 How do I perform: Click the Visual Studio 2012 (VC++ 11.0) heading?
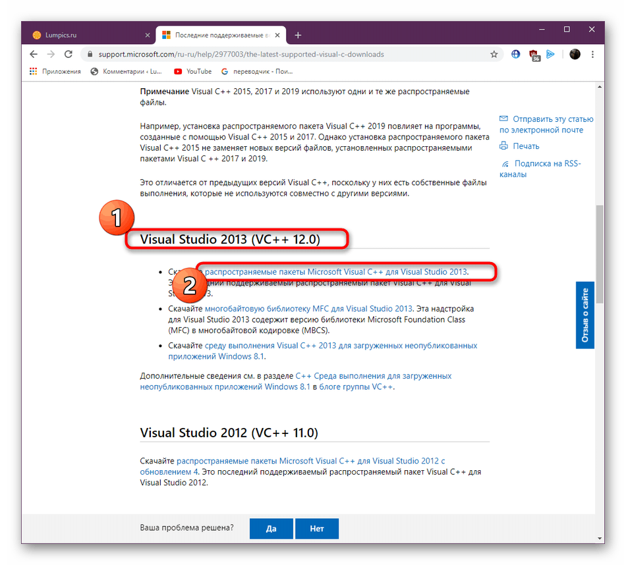[229, 433]
